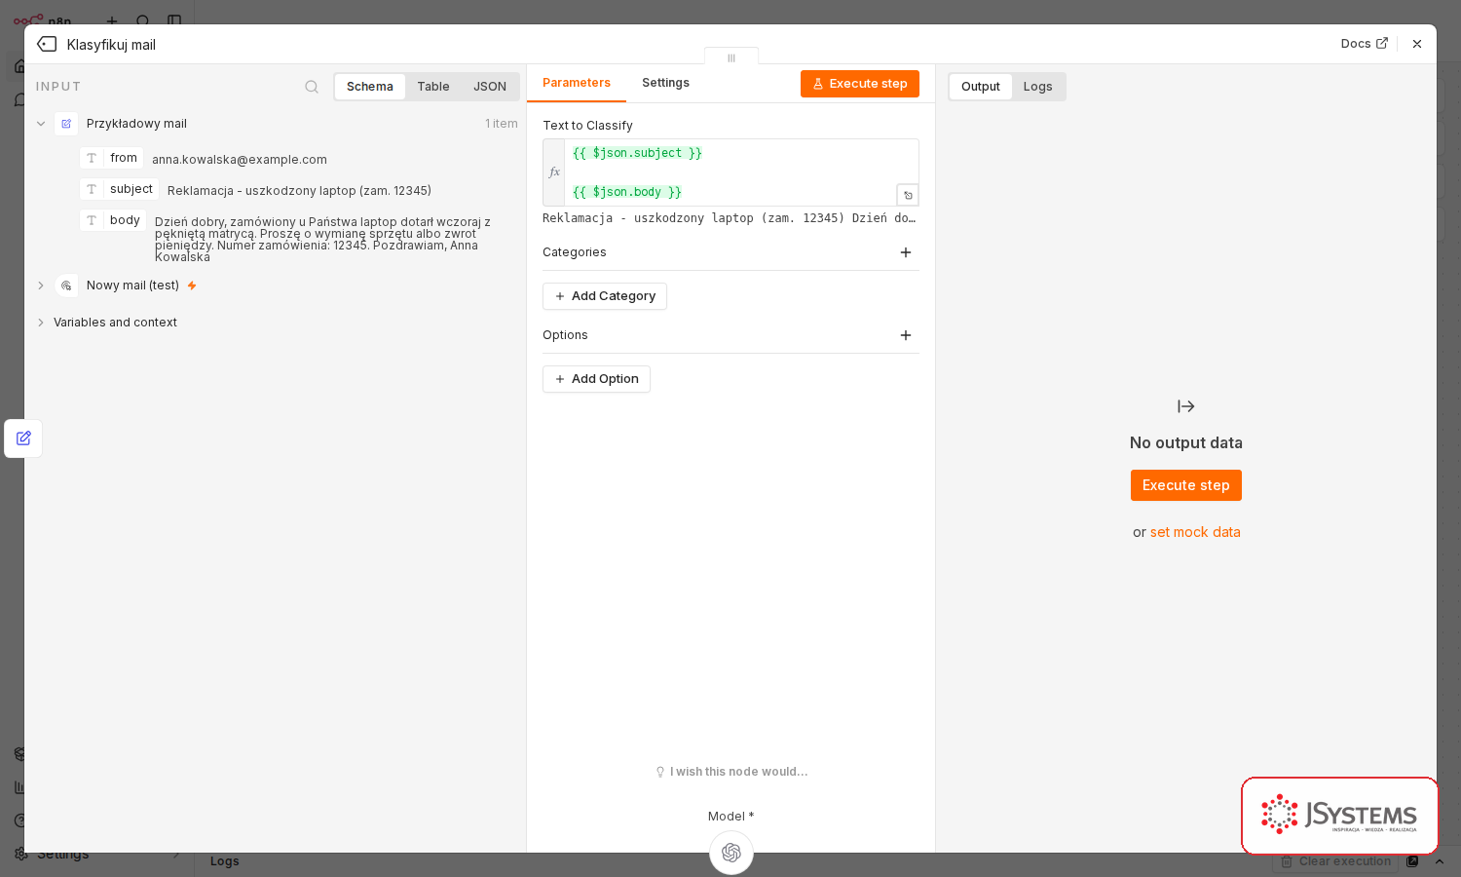1461x877 pixels.
Task: Click the 'Reklamacja - uszkodzony laptop' subject value
Action: tap(299, 191)
